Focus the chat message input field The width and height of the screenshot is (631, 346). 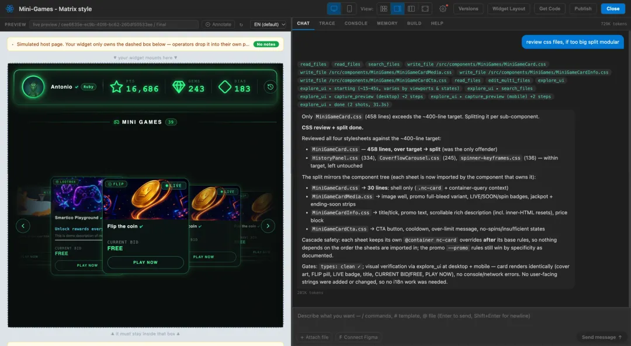(461, 316)
